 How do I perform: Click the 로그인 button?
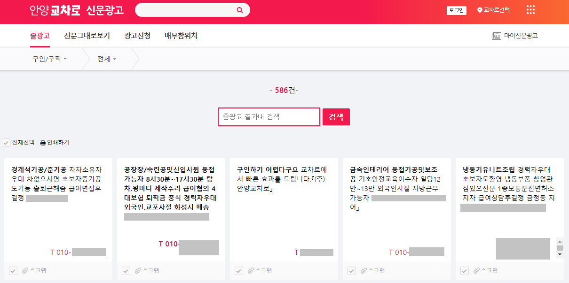click(x=456, y=9)
